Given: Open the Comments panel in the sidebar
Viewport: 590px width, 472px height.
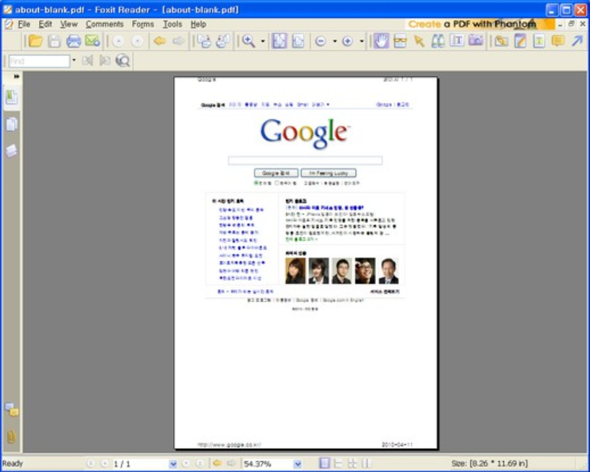Looking at the screenshot, I should pos(12,409).
